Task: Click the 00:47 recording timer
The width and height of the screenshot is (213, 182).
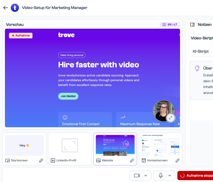Action: pos(170,25)
